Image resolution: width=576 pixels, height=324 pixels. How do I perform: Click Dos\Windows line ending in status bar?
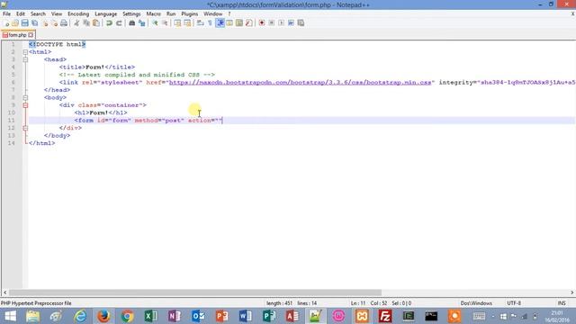click(x=476, y=303)
